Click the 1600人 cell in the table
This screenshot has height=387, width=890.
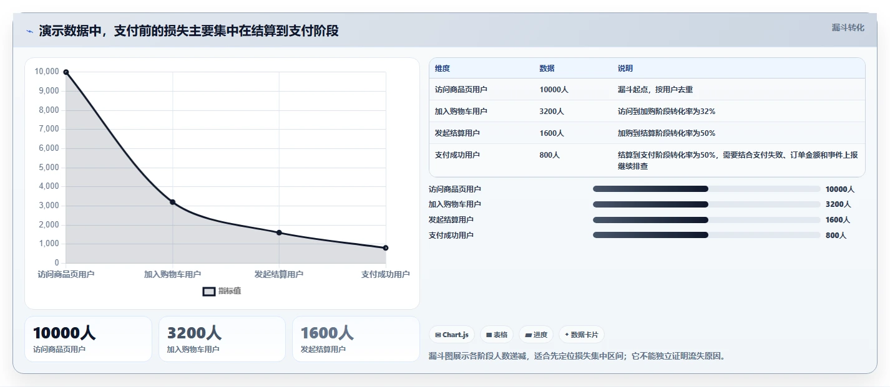(x=552, y=133)
